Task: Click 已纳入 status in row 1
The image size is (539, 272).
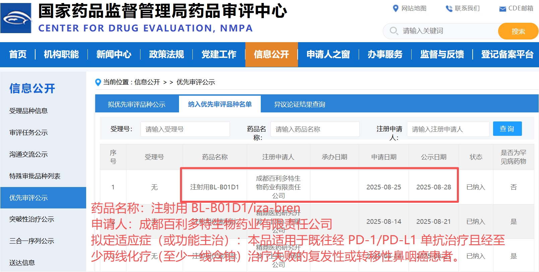Action: (x=476, y=187)
